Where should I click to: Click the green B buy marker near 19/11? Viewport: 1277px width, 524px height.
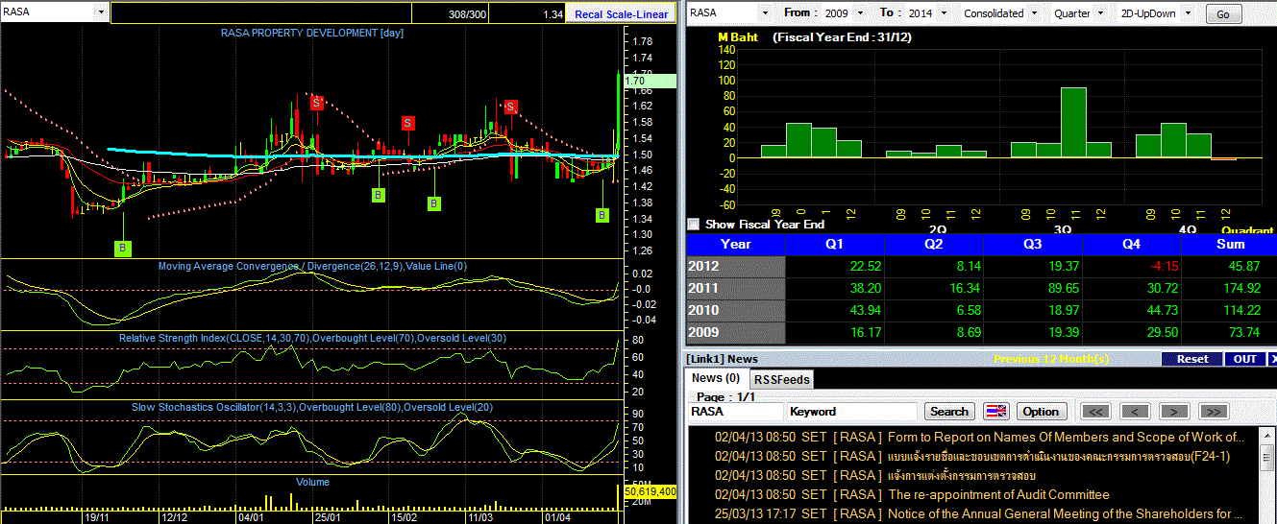123,249
